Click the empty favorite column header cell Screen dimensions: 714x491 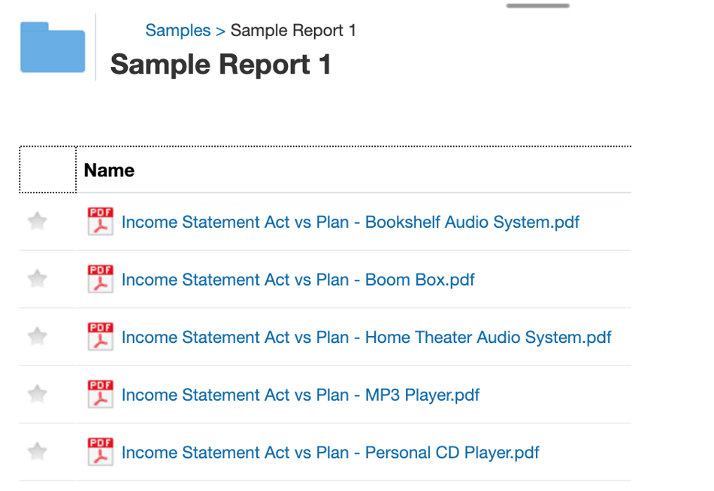47,170
